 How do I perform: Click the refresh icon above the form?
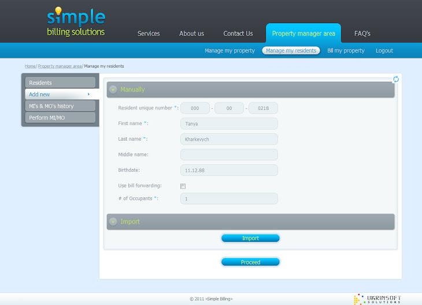[x=395, y=79]
